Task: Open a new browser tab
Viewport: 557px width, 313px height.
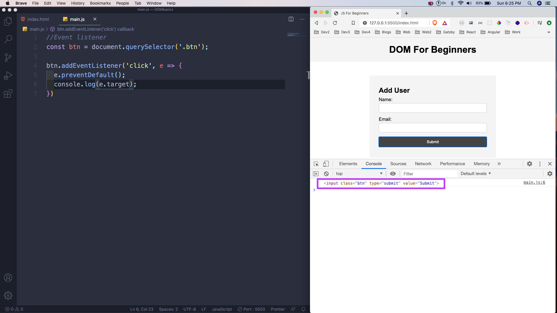Action: tap(406, 13)
